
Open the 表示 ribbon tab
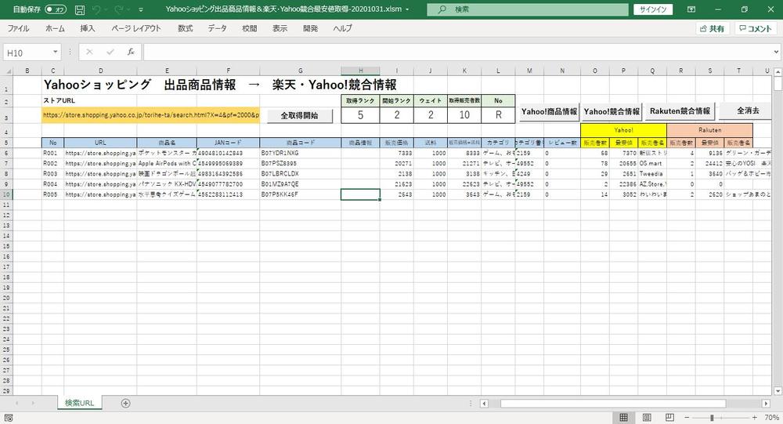tap(280, 28)
